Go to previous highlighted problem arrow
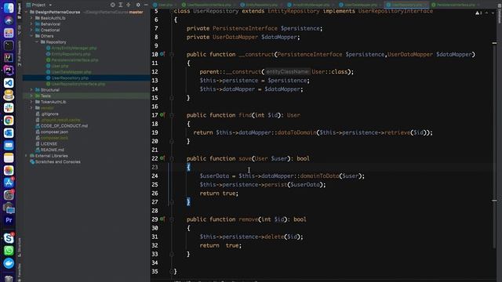502x282 pixels. point(486,13)
